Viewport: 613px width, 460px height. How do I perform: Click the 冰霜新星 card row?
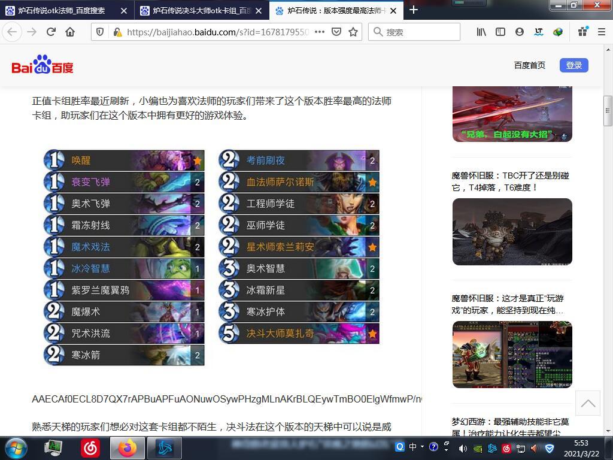click(x=299, y=290)
